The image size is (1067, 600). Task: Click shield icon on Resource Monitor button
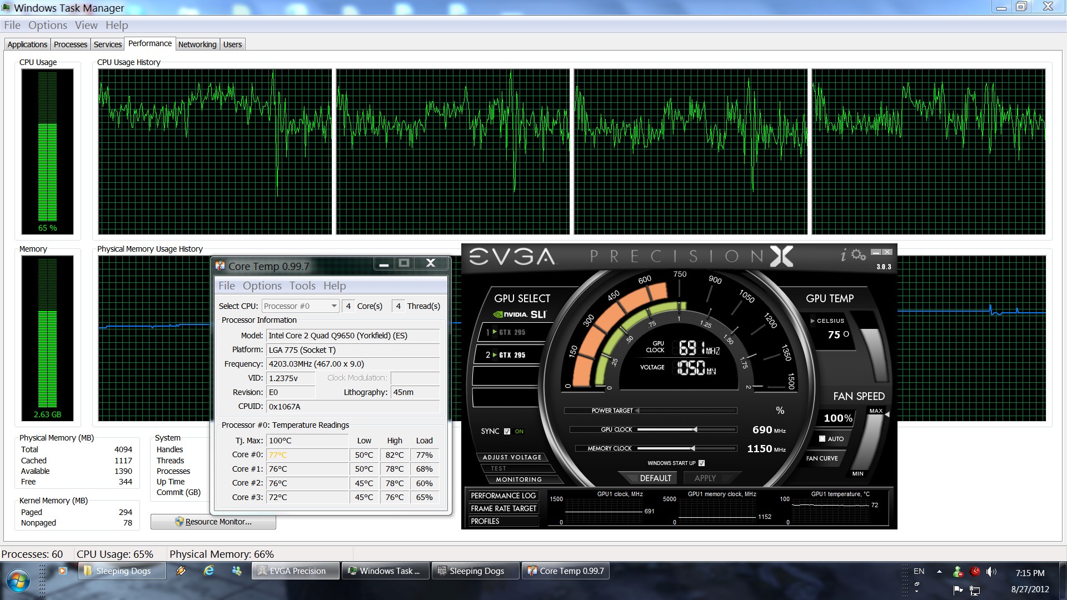coord(179,522)
